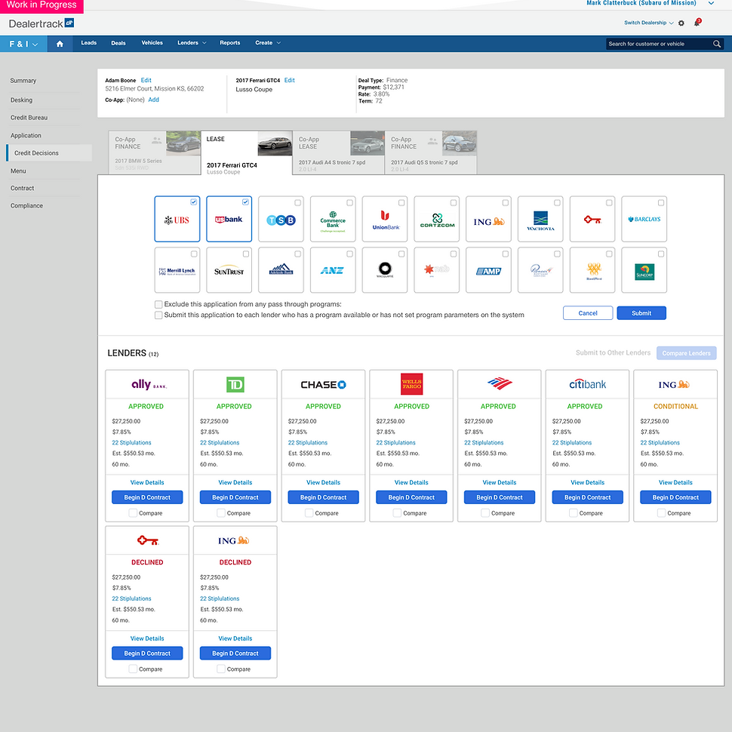The height and width of the screenshot is (732, 732).
Task: Cancel the lender selection
Action: pos(588,313)
